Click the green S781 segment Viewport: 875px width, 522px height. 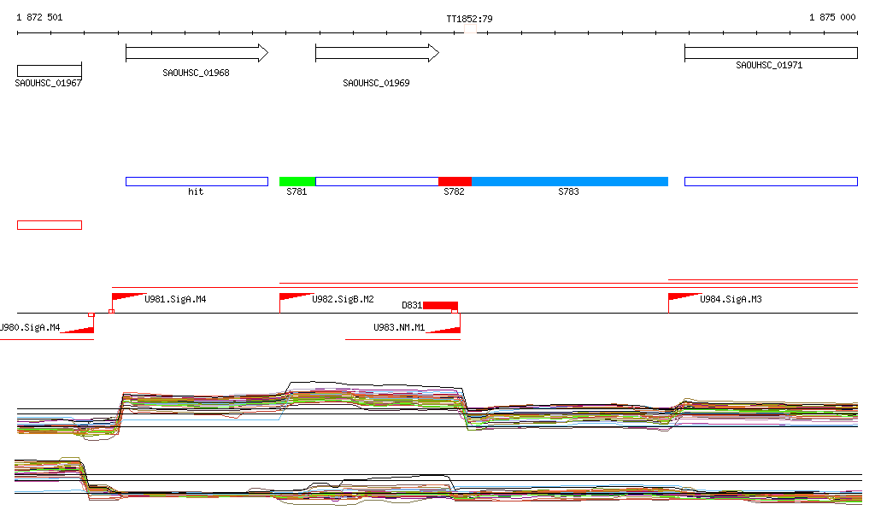297,181
